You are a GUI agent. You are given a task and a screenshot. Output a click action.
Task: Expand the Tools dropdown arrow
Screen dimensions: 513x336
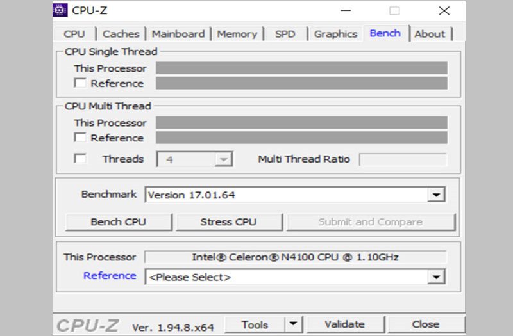[x=294, y=324]
